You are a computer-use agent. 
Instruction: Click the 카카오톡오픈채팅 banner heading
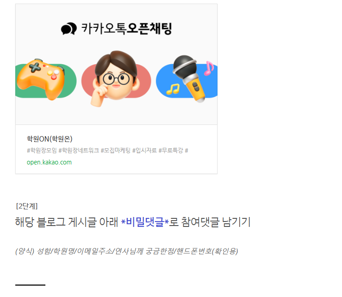pos(116,29)
